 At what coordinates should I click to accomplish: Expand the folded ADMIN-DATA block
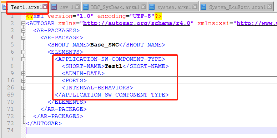(x=23, y=73)
